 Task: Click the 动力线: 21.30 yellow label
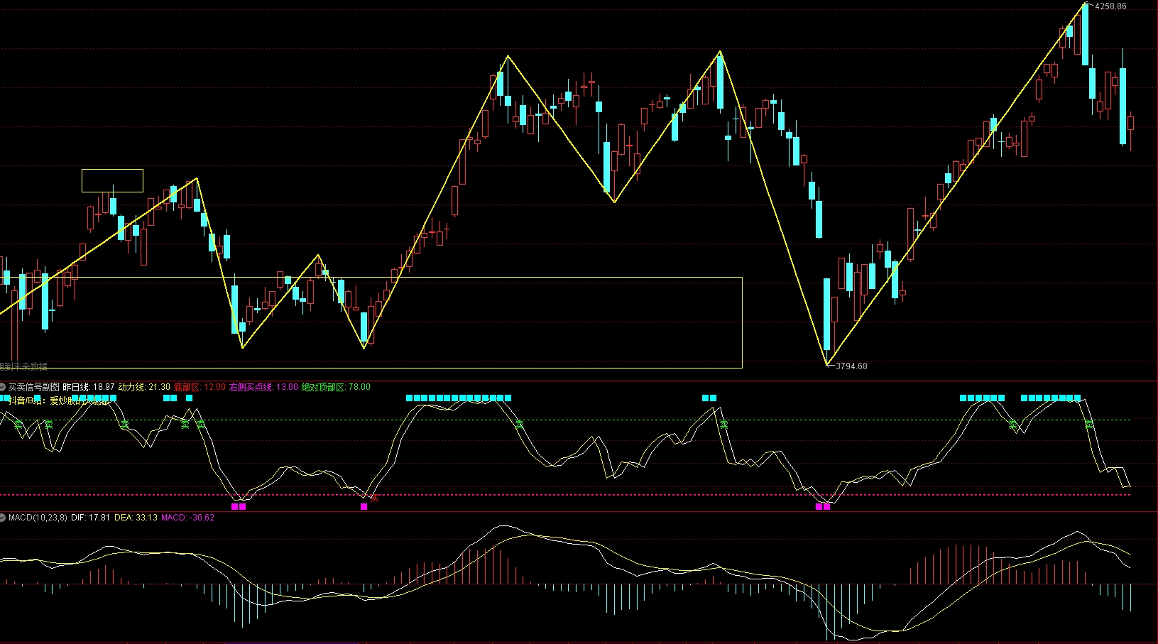pos(144,387)
